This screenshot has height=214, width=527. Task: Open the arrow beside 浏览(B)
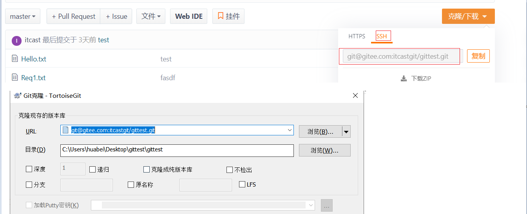[x=346, y=132]
